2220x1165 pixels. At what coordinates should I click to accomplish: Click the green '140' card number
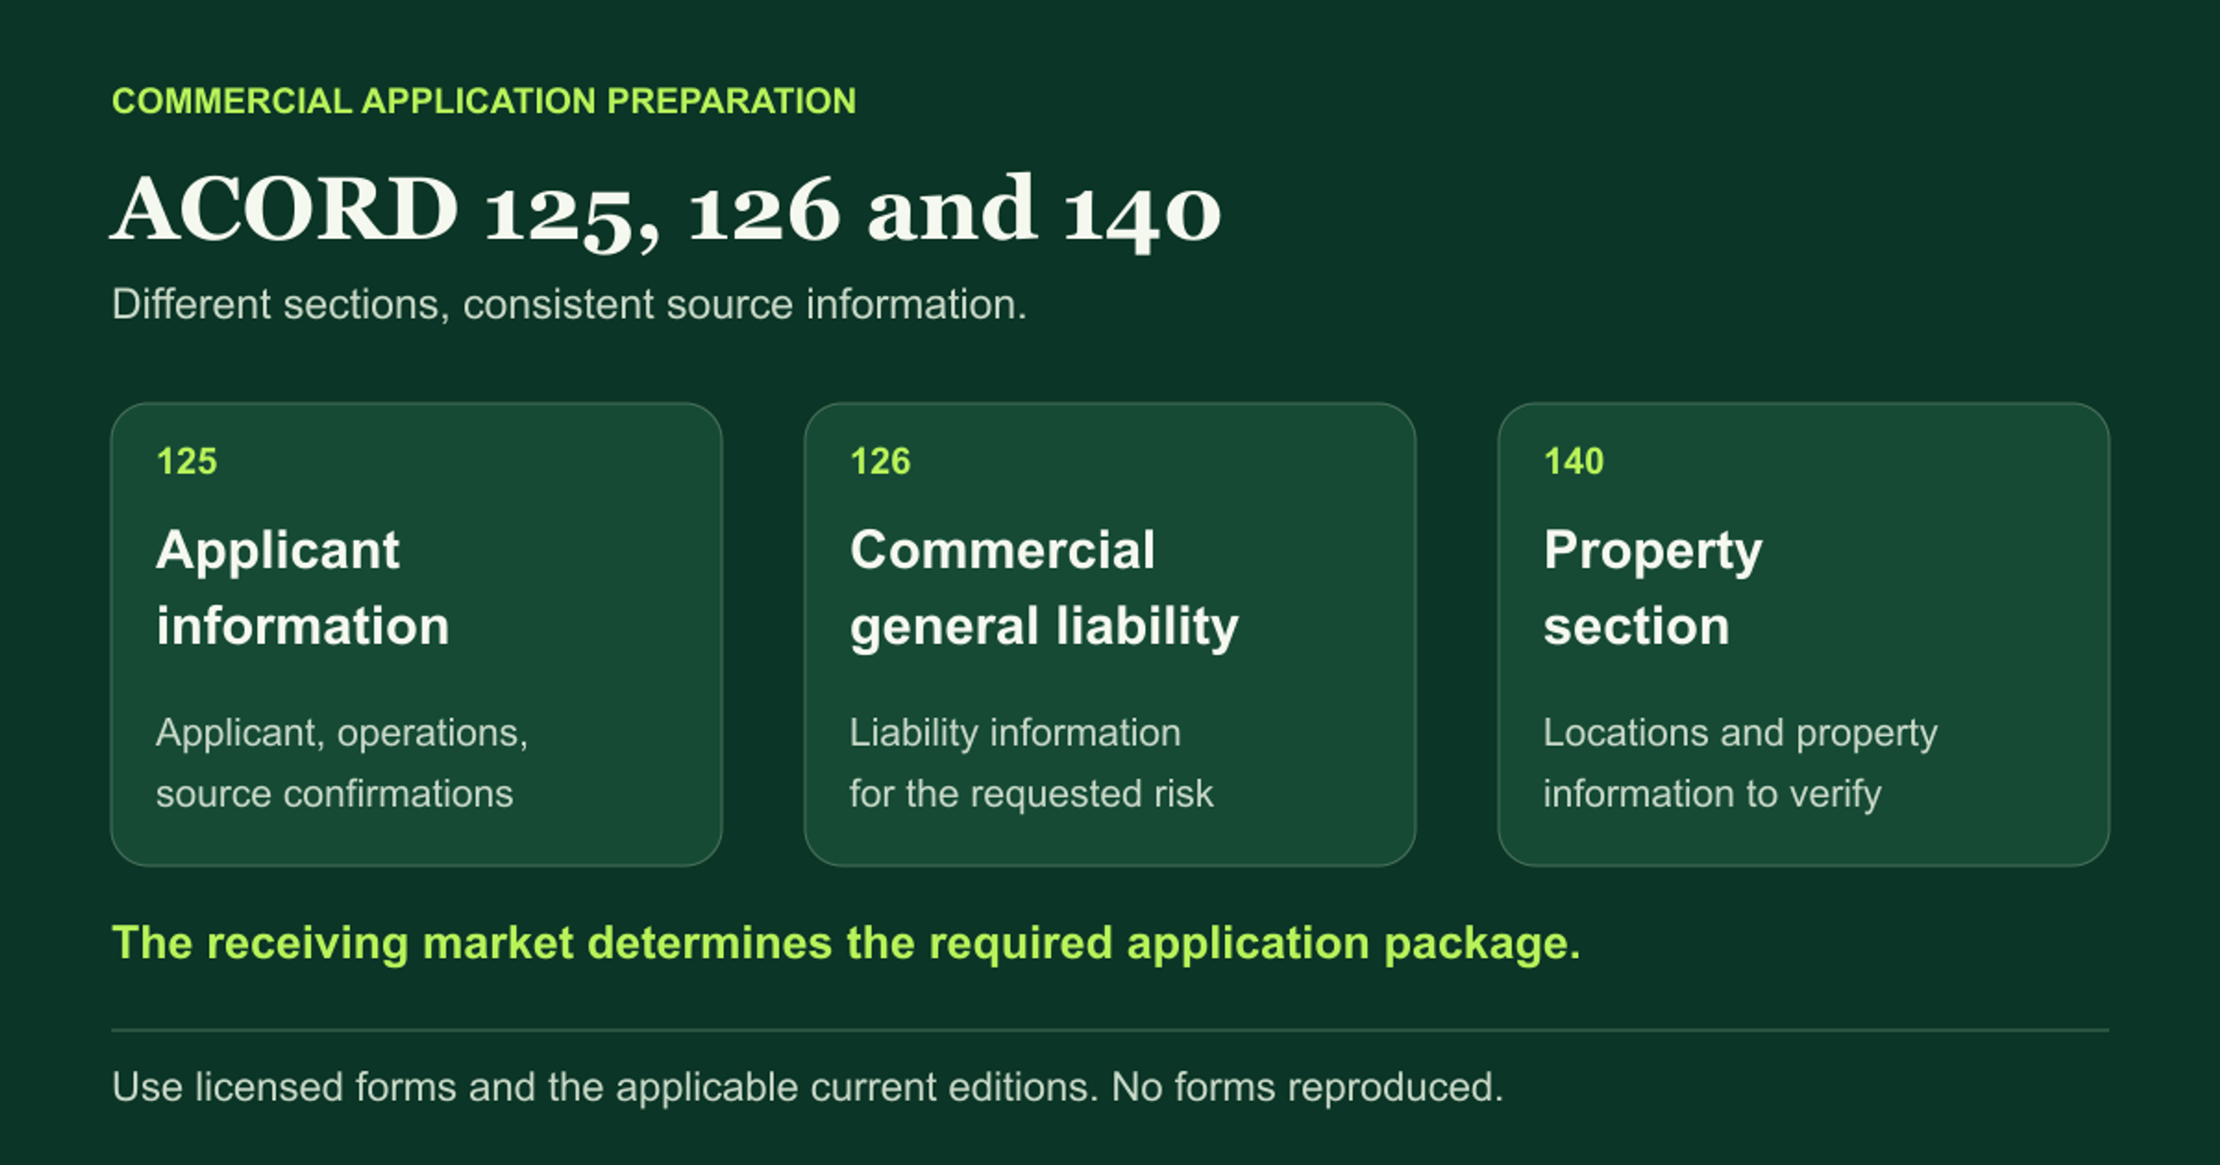[x=1574, y=461]
